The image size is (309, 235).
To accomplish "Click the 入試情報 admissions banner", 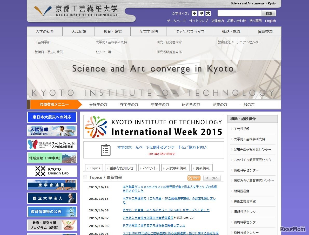I will (52, 131).
